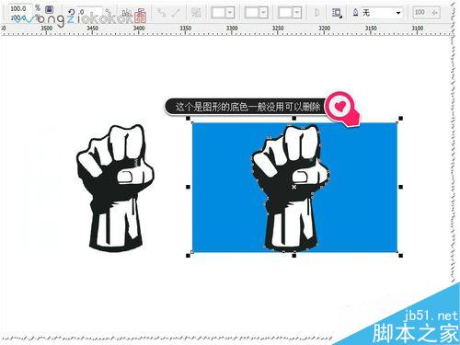Click the greyed-out close curve icon

pyautogui.click(x=316, y=13)
